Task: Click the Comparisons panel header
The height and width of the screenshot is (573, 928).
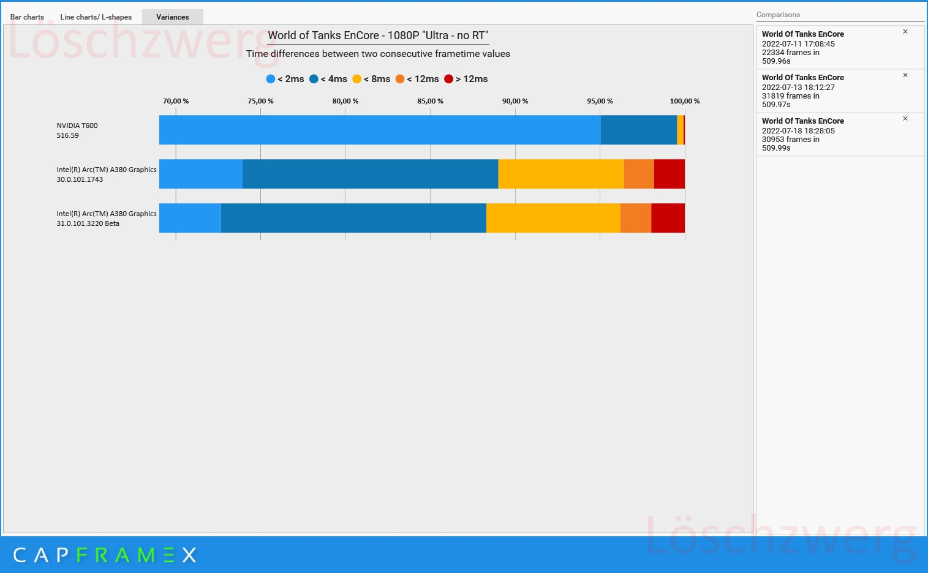Action: coord(778,15)
